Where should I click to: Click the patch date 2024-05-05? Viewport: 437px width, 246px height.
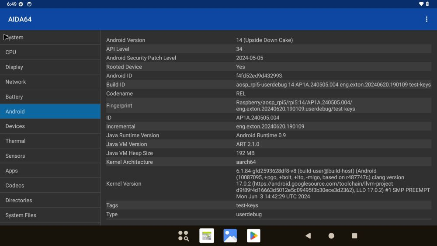(x=250, y=58)
